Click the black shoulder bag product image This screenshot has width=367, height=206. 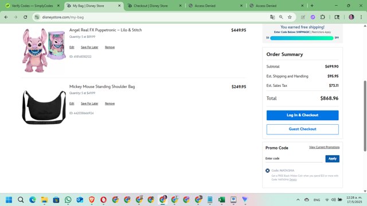click(44, 107)
